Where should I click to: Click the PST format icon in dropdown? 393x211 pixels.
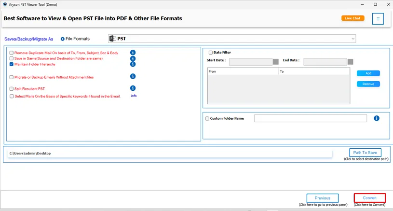[113, 39]
